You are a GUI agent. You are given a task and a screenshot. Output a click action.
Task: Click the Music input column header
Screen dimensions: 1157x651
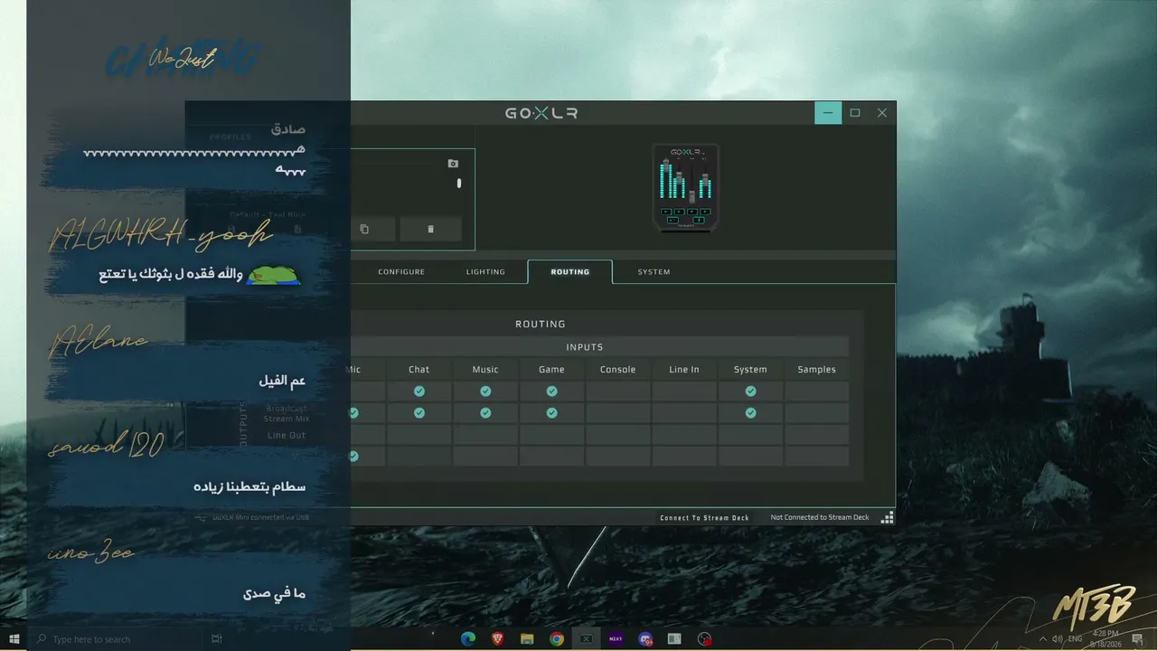485,370
